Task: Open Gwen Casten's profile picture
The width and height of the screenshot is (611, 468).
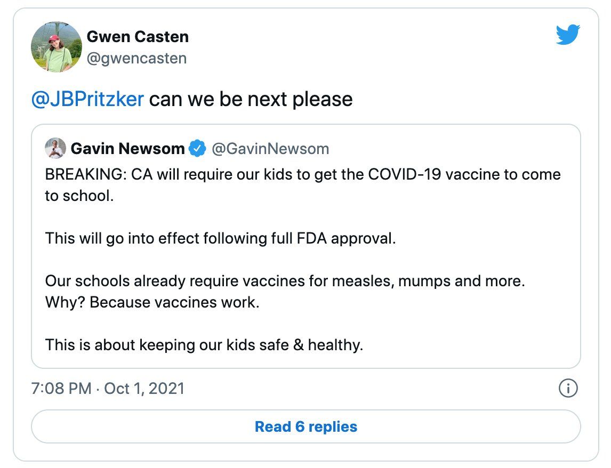Action: point(57,47)
